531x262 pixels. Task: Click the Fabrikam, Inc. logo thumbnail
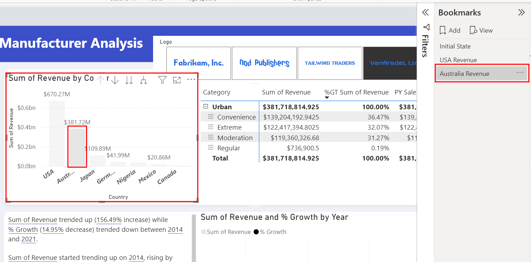coord(198,63)
